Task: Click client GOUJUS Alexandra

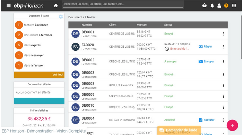Action: 121,85
